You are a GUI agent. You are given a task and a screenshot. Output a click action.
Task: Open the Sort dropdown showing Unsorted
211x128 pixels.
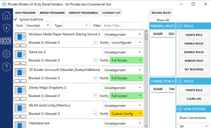38,26
